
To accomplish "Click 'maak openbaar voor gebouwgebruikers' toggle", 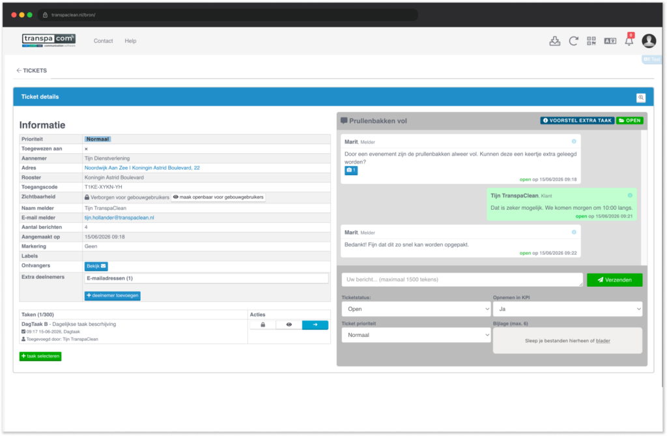I will pyautogui.click(x=218, y=197).
